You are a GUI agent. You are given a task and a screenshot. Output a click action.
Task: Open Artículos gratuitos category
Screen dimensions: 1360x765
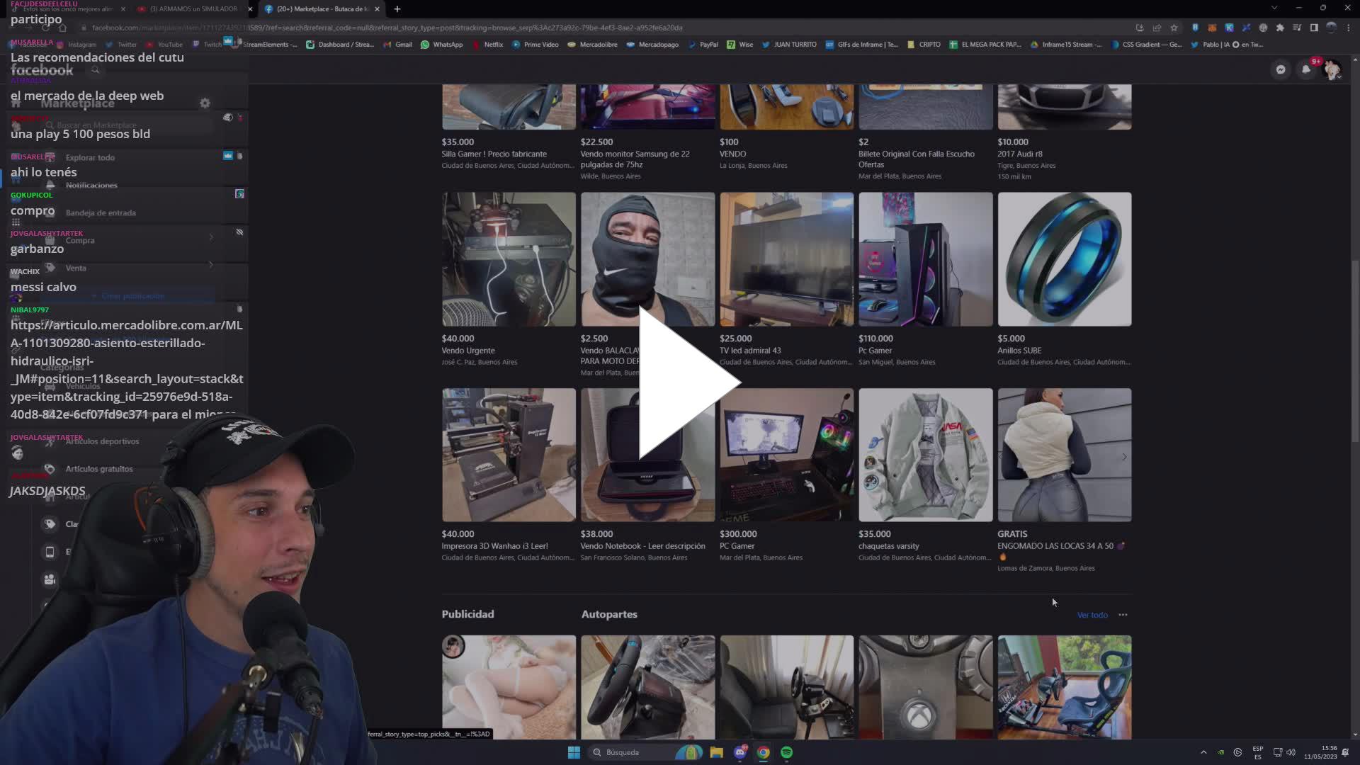tap(99, 468)
